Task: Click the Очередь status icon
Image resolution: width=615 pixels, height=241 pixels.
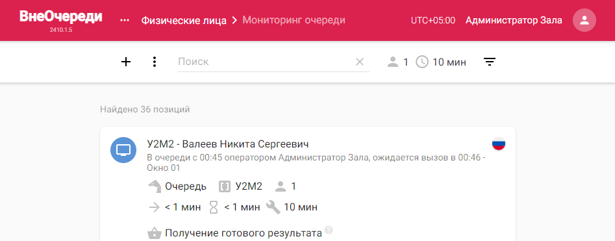Action: tap(155, 186)
